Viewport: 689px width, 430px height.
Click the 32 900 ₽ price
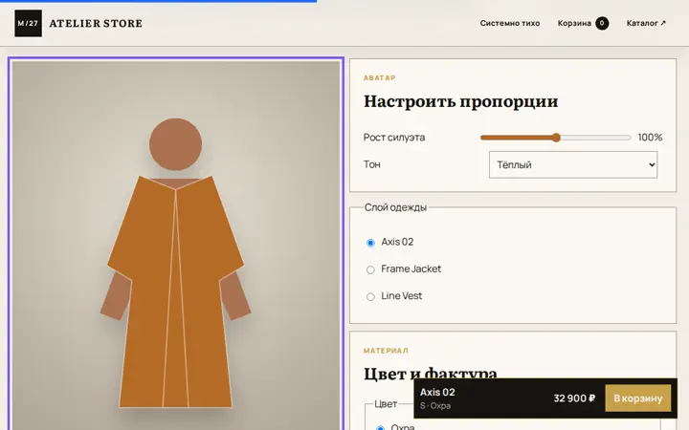pos(574,398)
